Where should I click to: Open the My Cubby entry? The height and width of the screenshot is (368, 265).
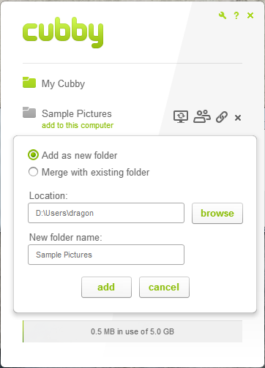pyautogui.click(x=63, y=83)
